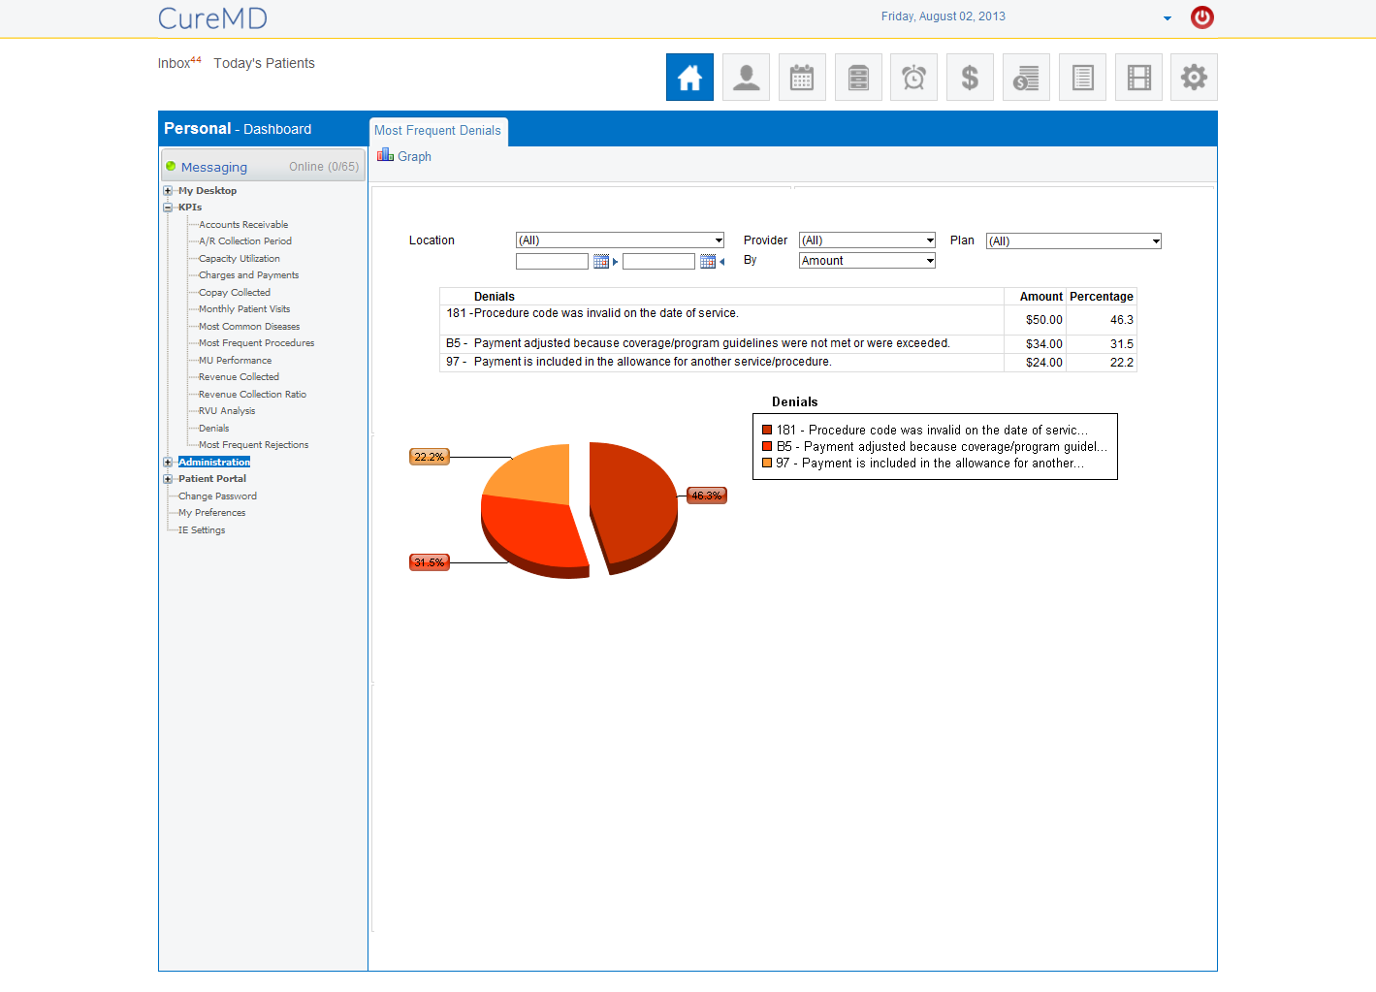Expand the Administration tree node
This screenshot has height=992, width=1376.
(x=168, y=463)
